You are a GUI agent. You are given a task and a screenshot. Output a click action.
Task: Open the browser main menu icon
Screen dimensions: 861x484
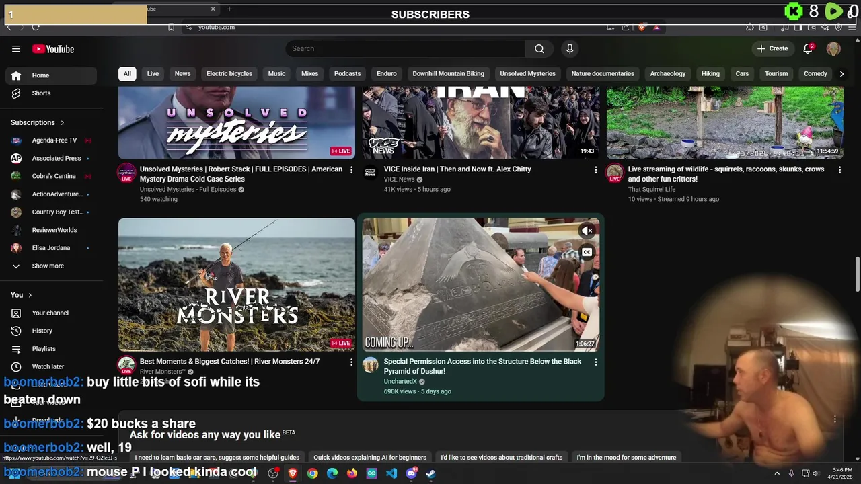click(852, 27)
